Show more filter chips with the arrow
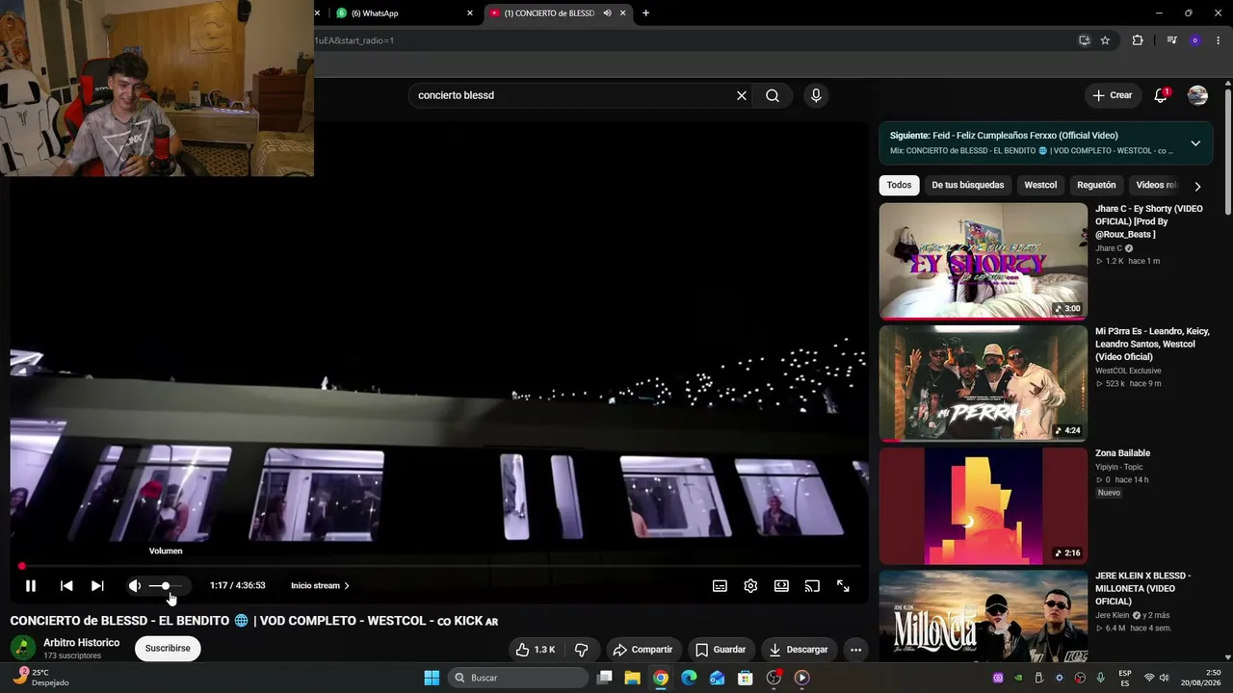The image size is (1233, 693). point(1197,186)
